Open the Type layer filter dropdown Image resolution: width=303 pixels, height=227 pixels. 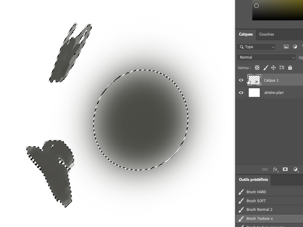(256, 47)
